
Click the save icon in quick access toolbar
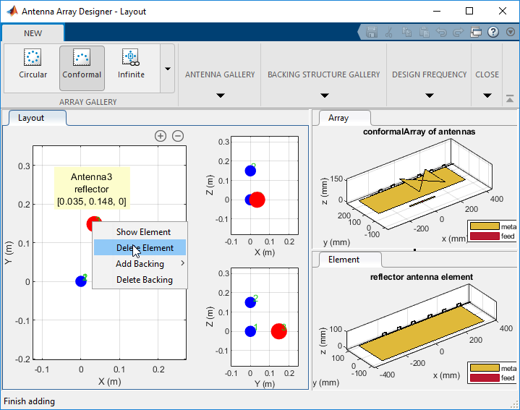click(x=372, y=32)
